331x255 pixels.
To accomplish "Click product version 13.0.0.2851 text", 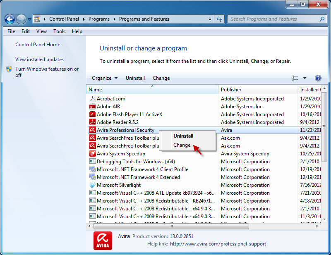I will [x=181, y=236].
